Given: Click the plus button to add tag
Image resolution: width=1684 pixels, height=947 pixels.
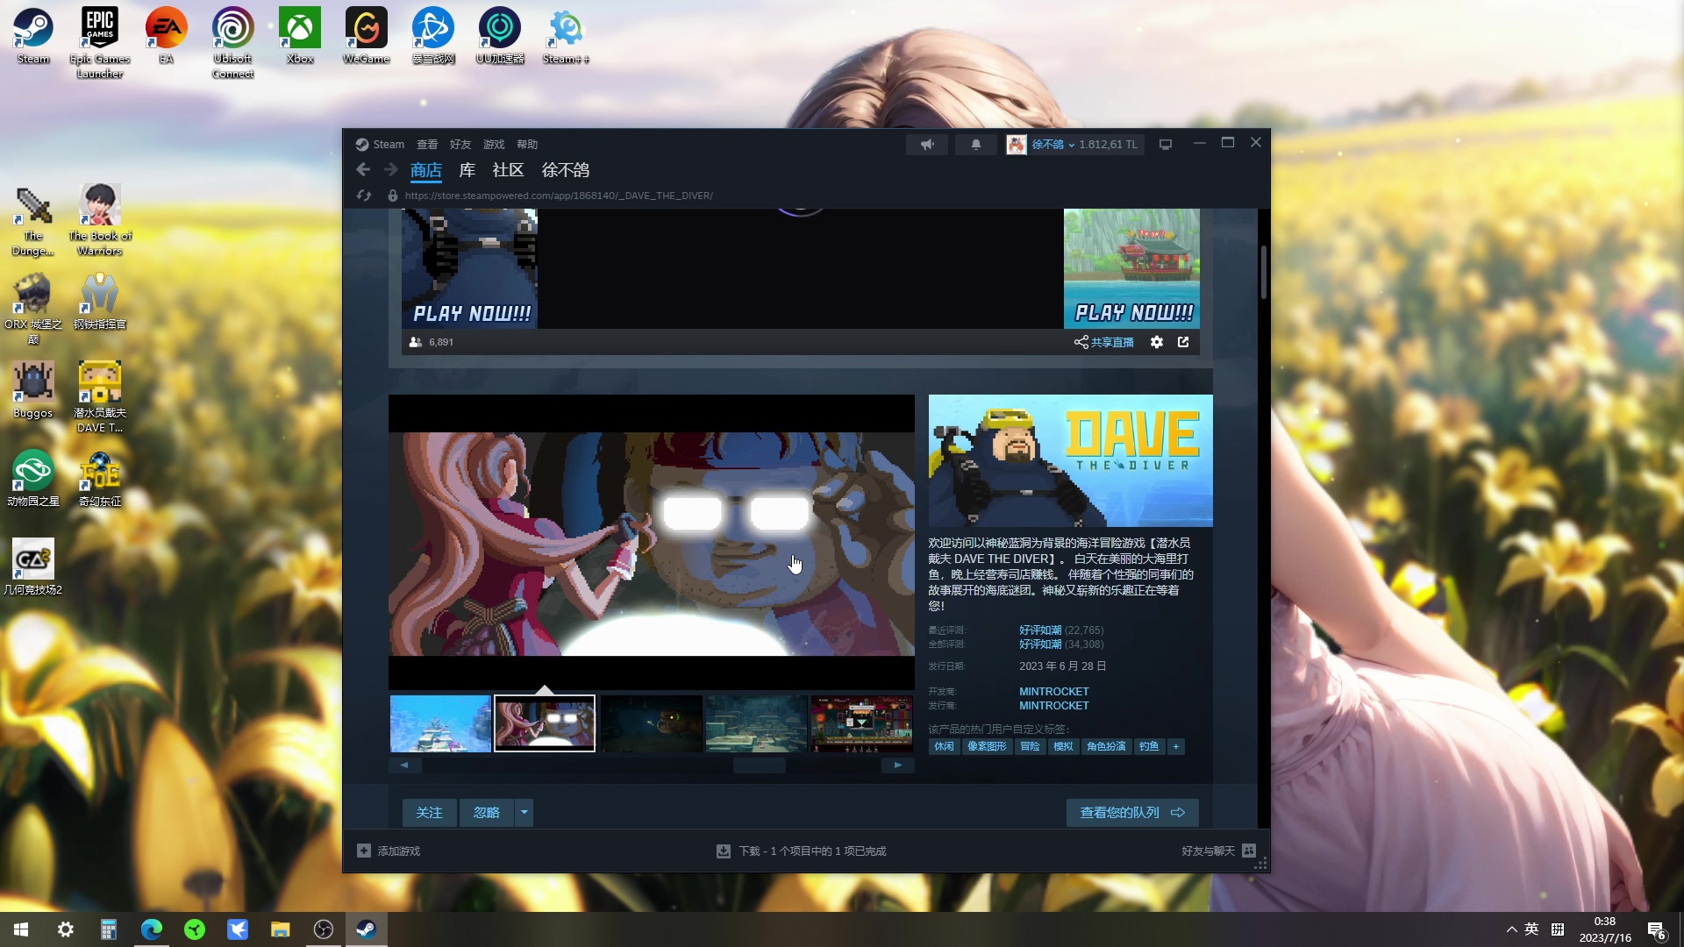Looking at the screenshot, I should (x=1175, y=746).
